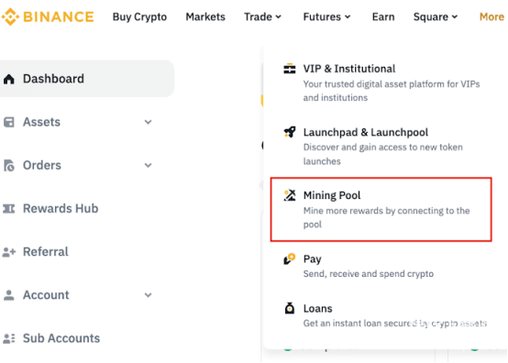Open the Earn navigation item
Image resolution: width=508 pixels, height=363 pixels.
pos(383,16)
